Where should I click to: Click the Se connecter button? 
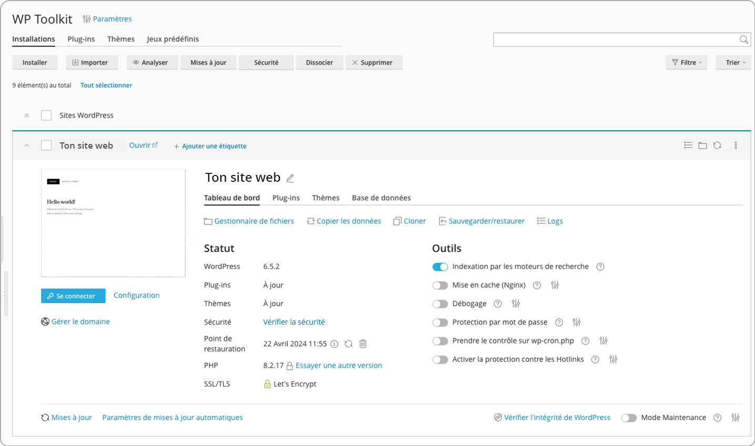[x=73, y=296]
